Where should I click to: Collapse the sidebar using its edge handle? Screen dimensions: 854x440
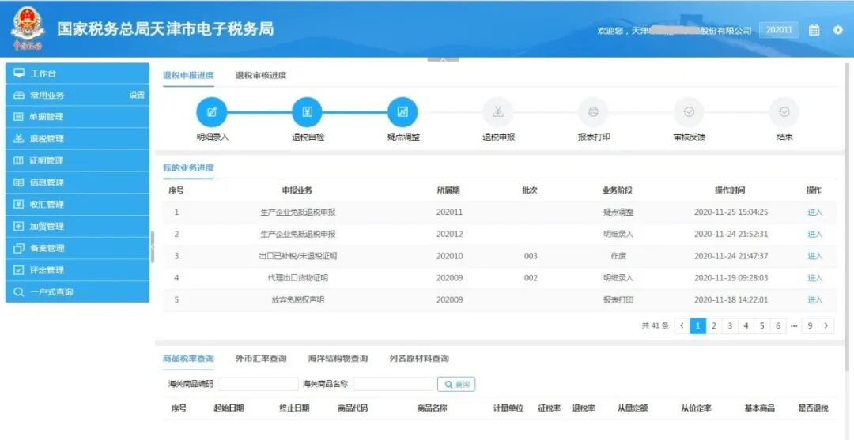point(153,247)
